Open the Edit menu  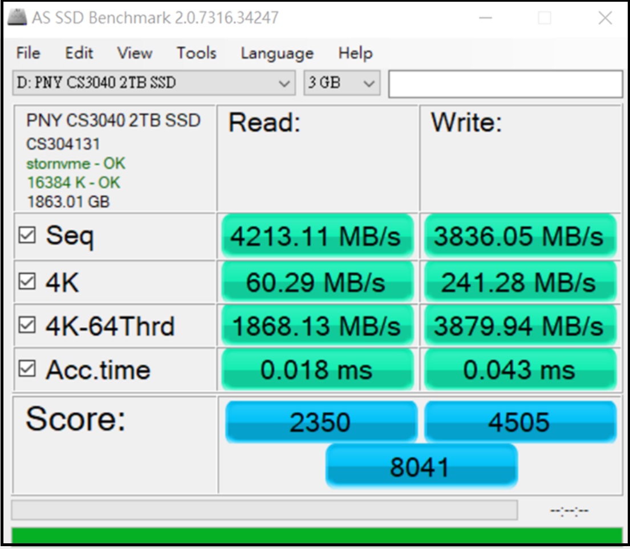click(79, 53)
